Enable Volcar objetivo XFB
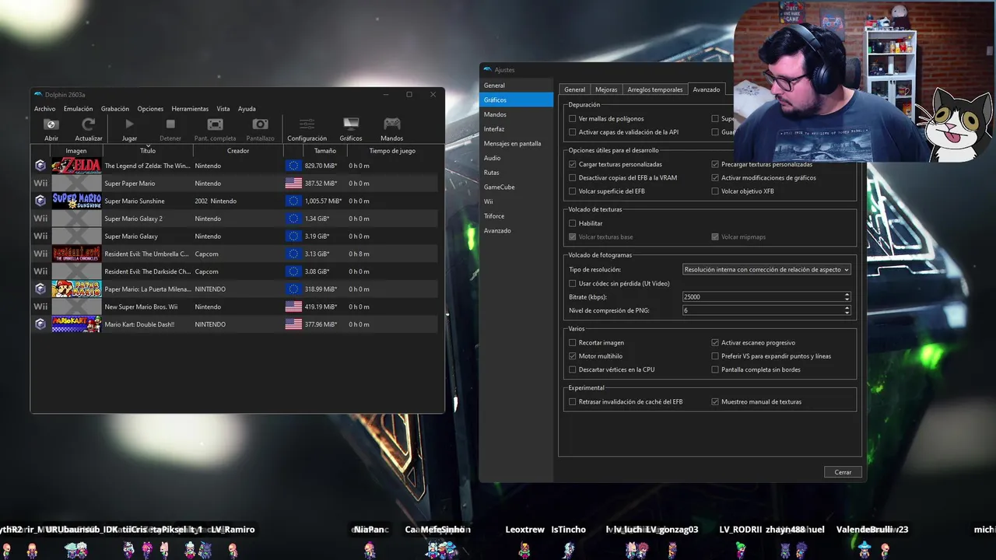 (715, 191)
